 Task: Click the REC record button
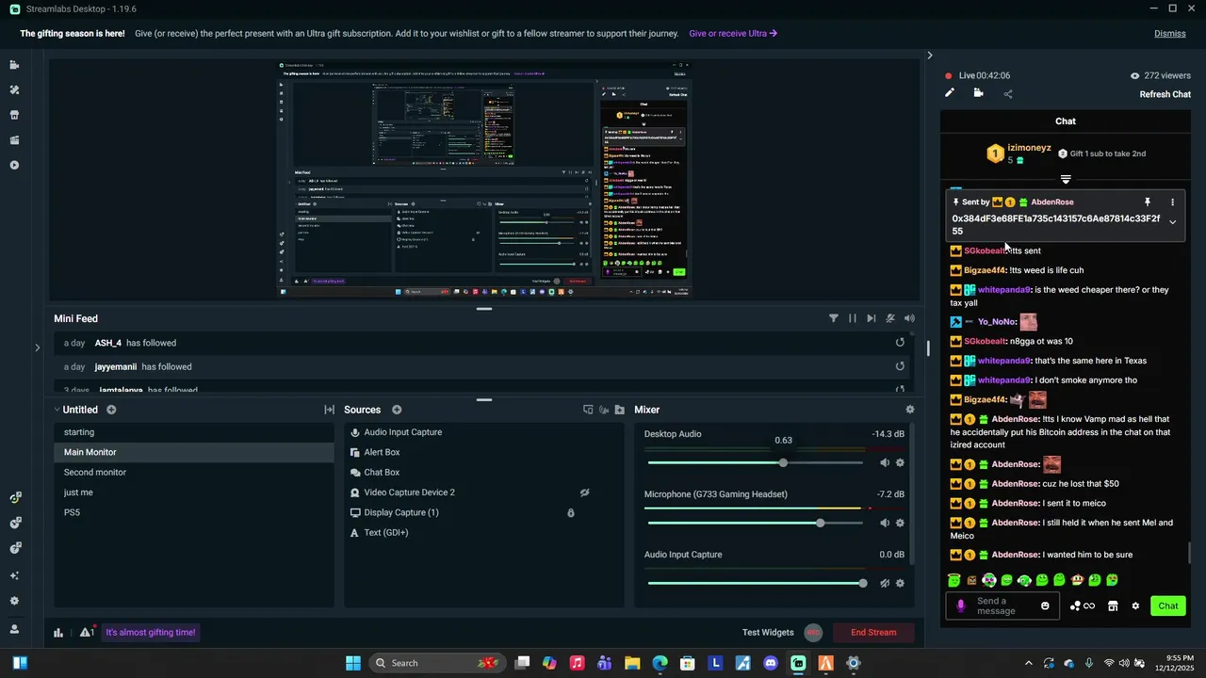pyautogui.click(x=814, y=632)
